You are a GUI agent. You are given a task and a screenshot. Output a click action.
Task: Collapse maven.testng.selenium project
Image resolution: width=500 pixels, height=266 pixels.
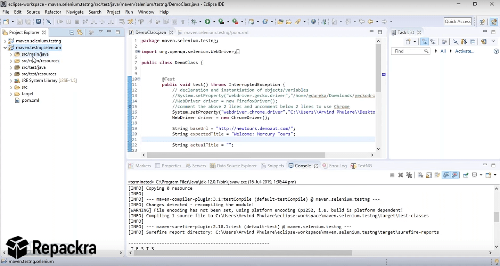tap(5, 48)
